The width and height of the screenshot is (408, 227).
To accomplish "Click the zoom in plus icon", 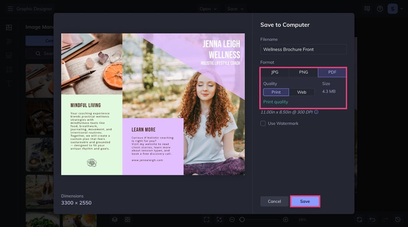I will click(x=286, y=220).
